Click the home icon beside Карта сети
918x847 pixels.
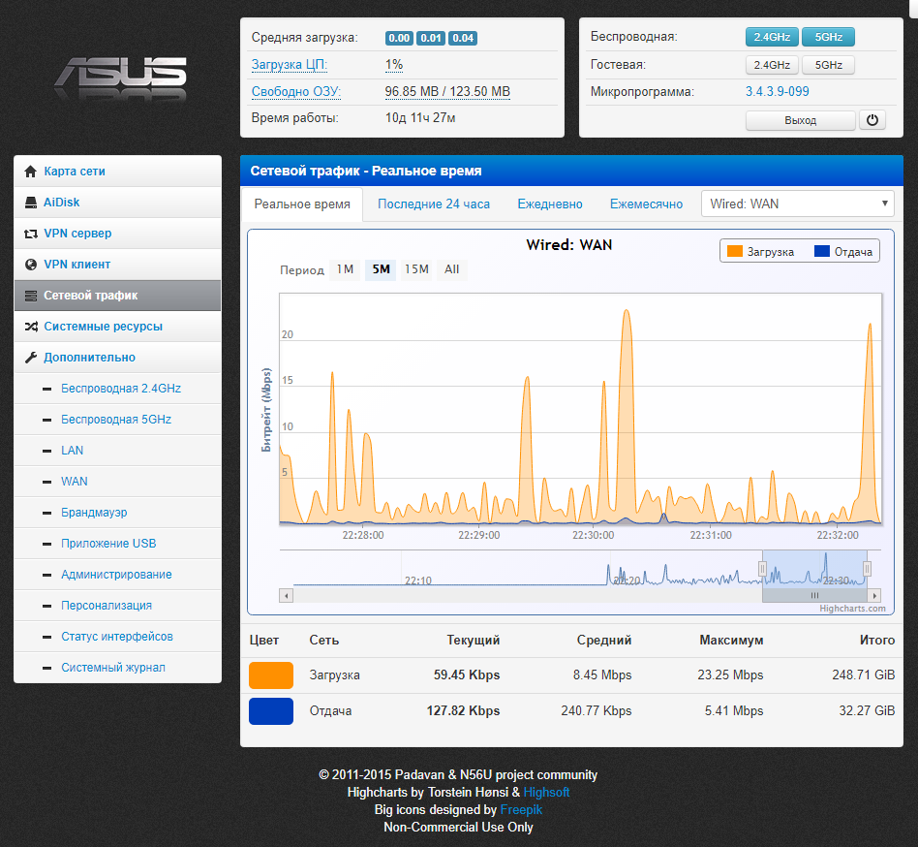[x=30, y=172]
